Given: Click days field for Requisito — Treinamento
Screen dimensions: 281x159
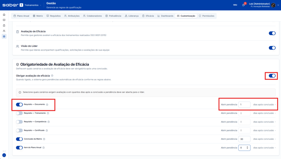Looking at the screenshot, I should (x=244, y=113).
